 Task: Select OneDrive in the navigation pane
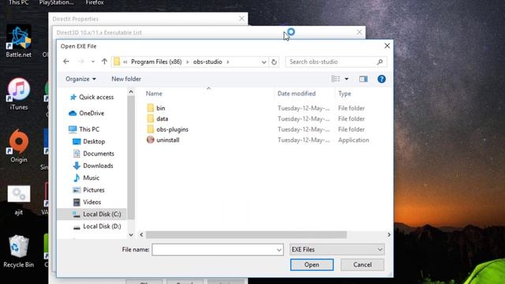[86, 113]
